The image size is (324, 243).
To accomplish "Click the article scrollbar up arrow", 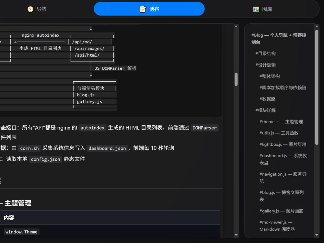I will [x=236, y=27].
